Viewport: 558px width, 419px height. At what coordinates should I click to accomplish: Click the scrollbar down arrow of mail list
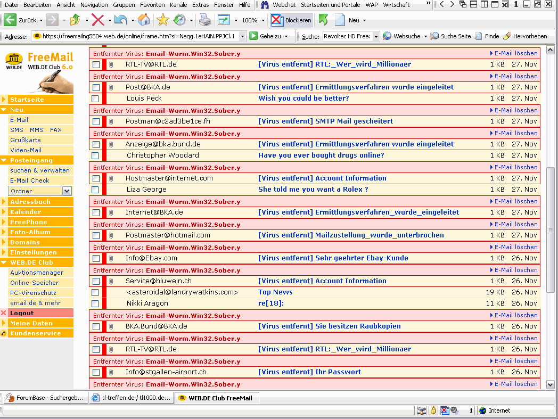pos(550,384)
